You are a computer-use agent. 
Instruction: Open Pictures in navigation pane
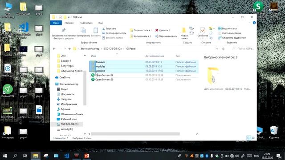pyautogui.click(x=69, y=104)
